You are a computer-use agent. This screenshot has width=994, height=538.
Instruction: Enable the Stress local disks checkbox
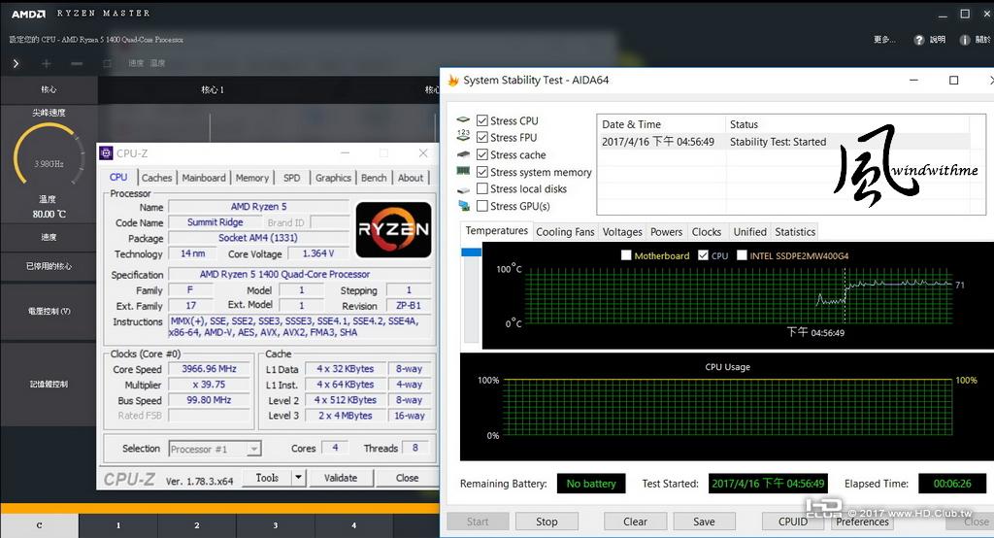pos(482,189)
